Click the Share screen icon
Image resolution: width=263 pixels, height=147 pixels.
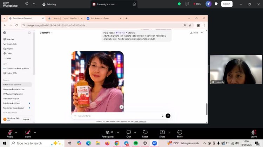(x=162, y=133)
